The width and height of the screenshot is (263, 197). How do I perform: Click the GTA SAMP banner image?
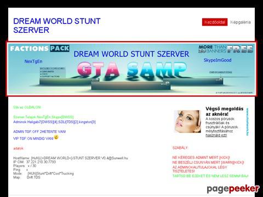pos(131,69)
